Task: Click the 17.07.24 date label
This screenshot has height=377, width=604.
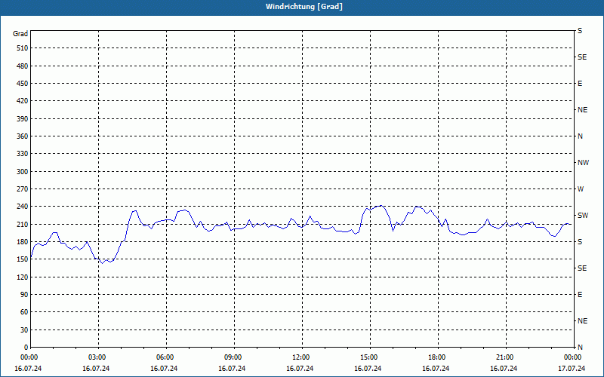Action: (x=572, y=369)
